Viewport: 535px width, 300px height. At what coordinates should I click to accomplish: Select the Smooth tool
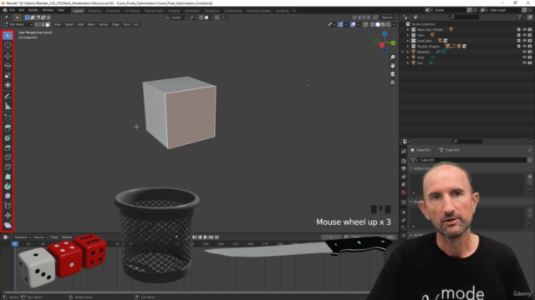[x=8, y=196]
